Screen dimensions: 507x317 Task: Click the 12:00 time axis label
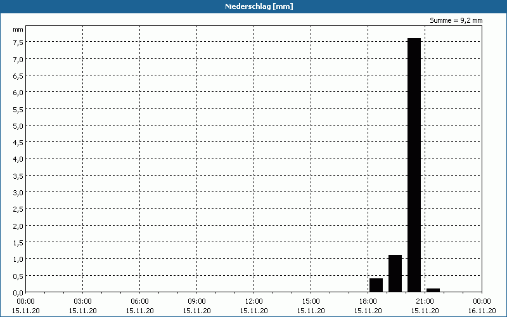tap(254, 302)
